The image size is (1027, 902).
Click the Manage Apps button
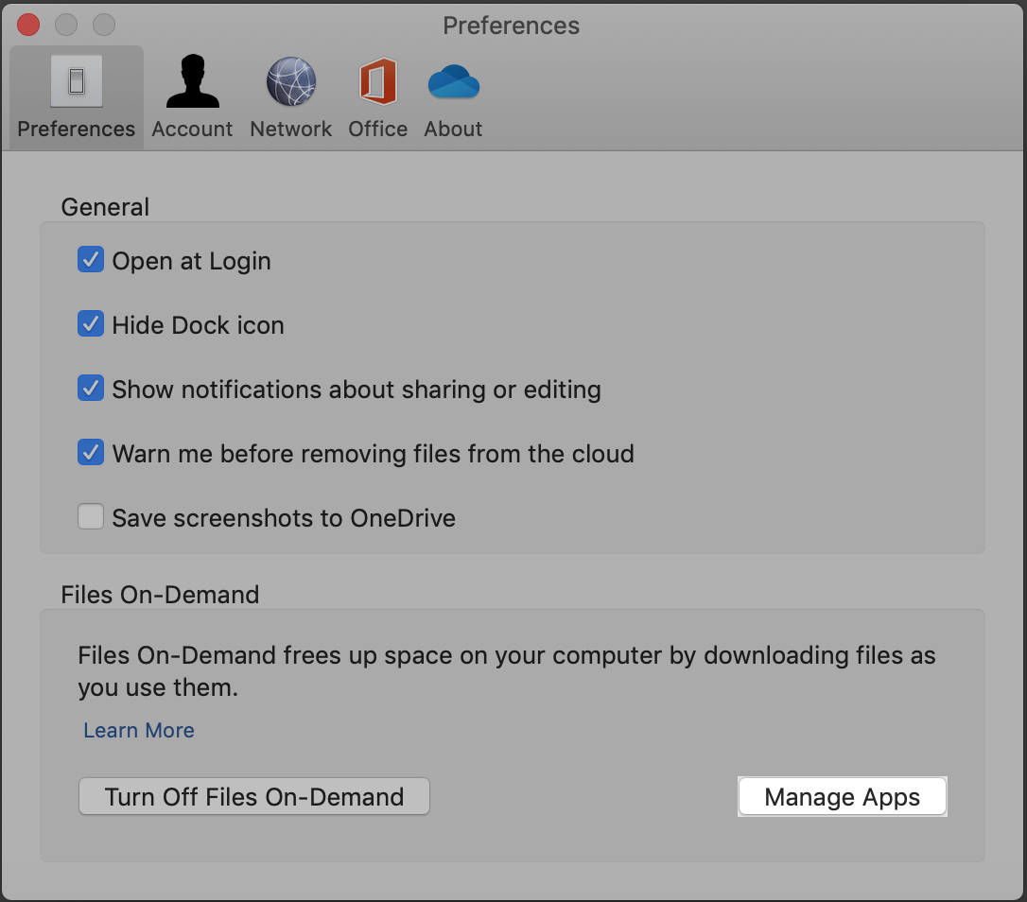(x=842, y=796)
